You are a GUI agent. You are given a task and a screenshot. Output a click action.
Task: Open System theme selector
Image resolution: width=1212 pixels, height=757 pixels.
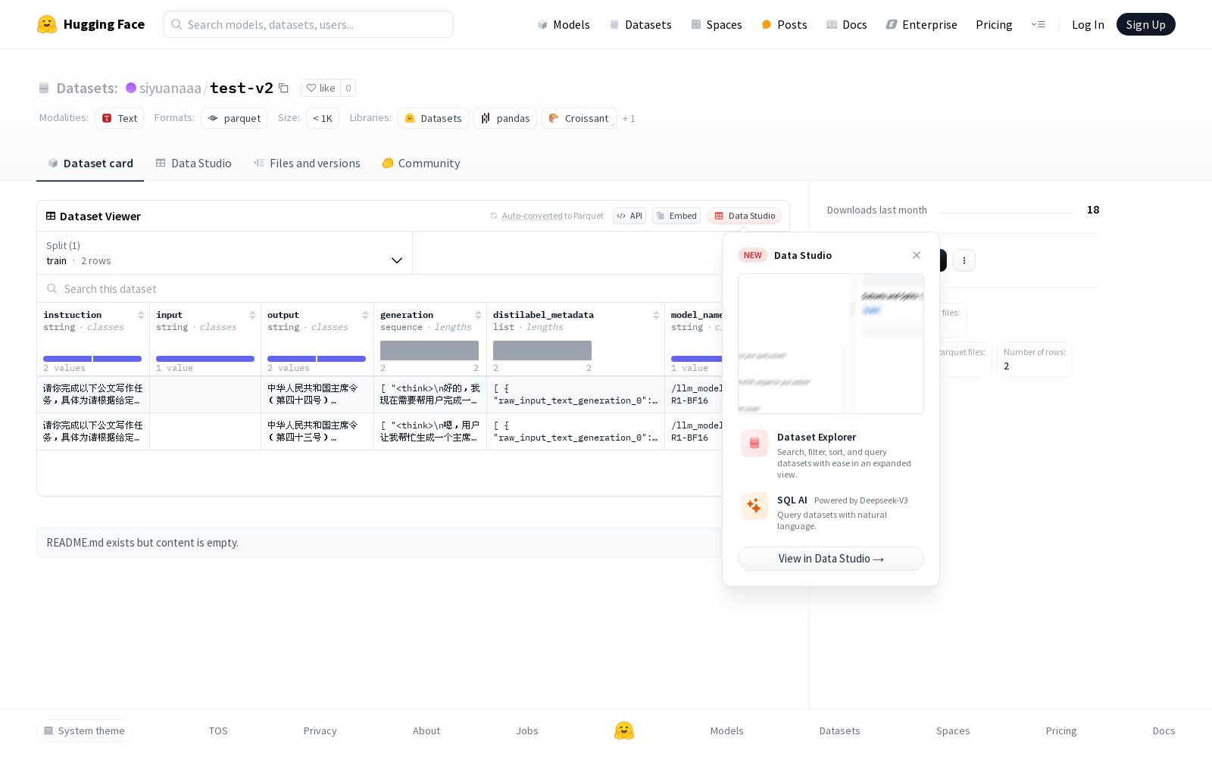click(85, 731)
